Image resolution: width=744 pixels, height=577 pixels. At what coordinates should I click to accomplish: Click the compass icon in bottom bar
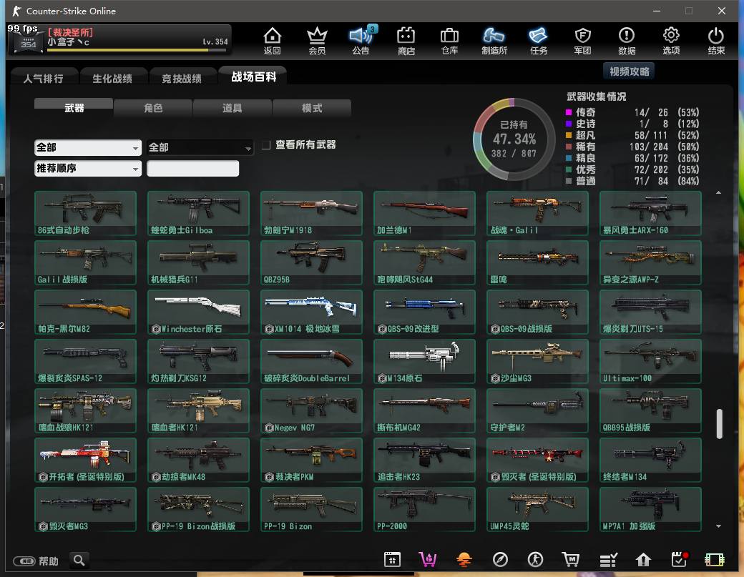coord(500,560)
